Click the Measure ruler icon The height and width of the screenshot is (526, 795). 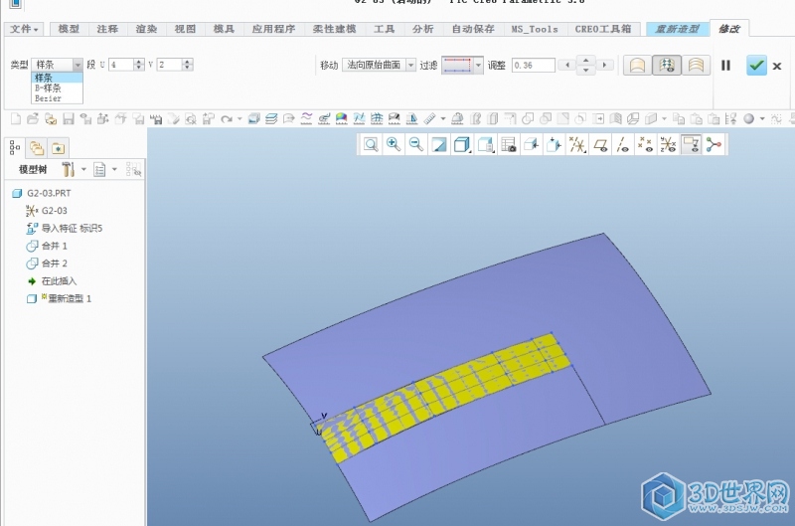[x=429, y=118]
